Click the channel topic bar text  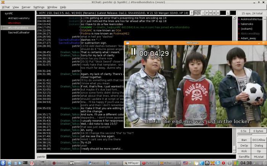(x=113, y=13)
